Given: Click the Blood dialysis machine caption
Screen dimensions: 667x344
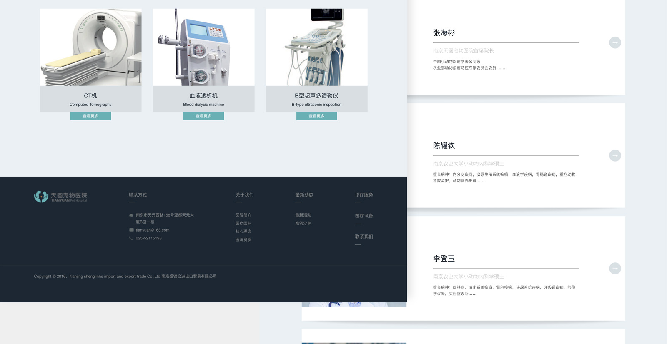Looking at the screenshot, I should [203, 105].
